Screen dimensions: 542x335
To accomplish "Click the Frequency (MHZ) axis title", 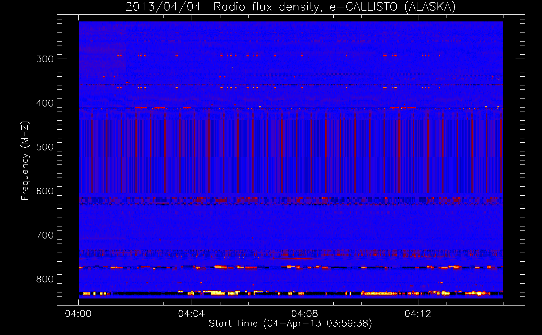I will 25,161.
